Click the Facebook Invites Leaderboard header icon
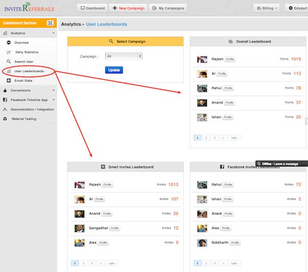The width and height of the screenshot is (308, 272). 222,167
